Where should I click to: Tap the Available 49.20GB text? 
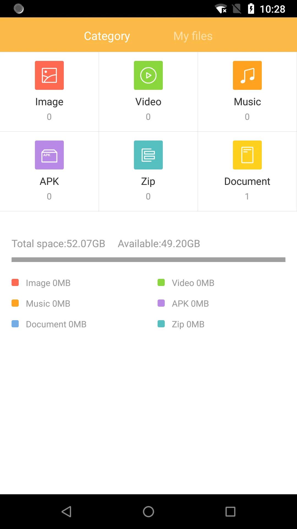click(x=159, y=244)
